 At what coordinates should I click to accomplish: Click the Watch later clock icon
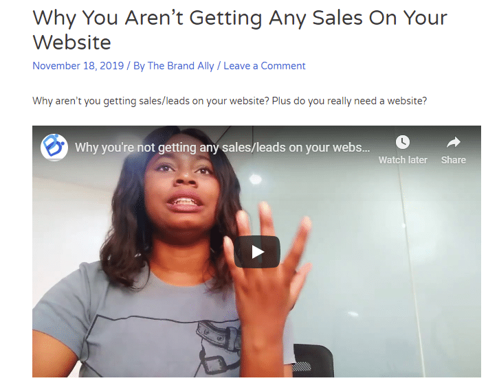pos(403,142)
